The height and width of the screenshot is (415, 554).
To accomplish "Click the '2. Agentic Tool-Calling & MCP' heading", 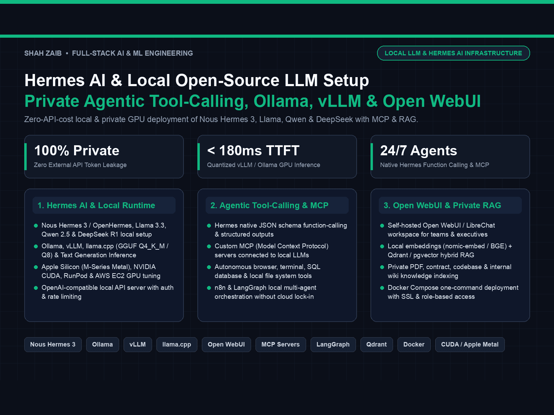I will pyautogui.click(x=269, y=205).
